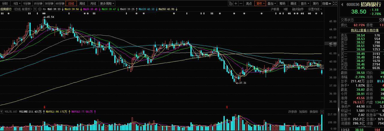This screenshot has height=131, width=384.
Task: Zoom in chart with plus icon
Action: click(236, 4)
